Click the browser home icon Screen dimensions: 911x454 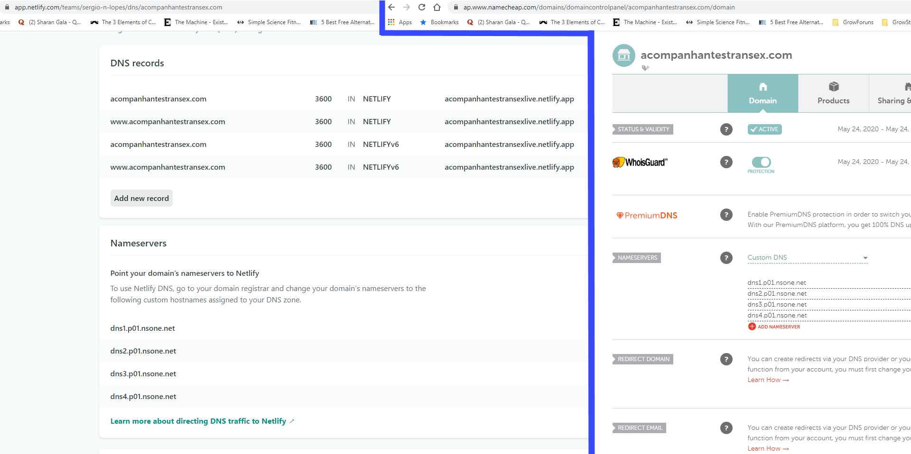[437, 7]
